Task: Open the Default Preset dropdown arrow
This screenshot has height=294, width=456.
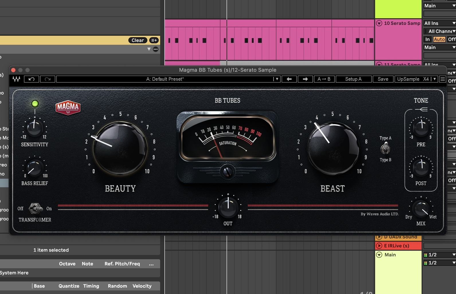Action: pyautogui.click(x=277, y=79)
